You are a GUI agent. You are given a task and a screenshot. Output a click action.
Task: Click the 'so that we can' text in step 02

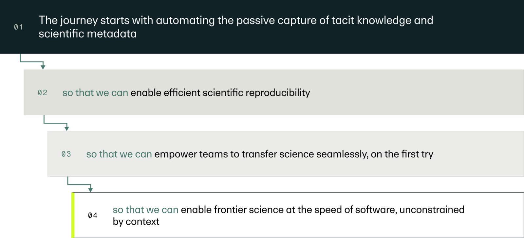[x=95, y=93]
